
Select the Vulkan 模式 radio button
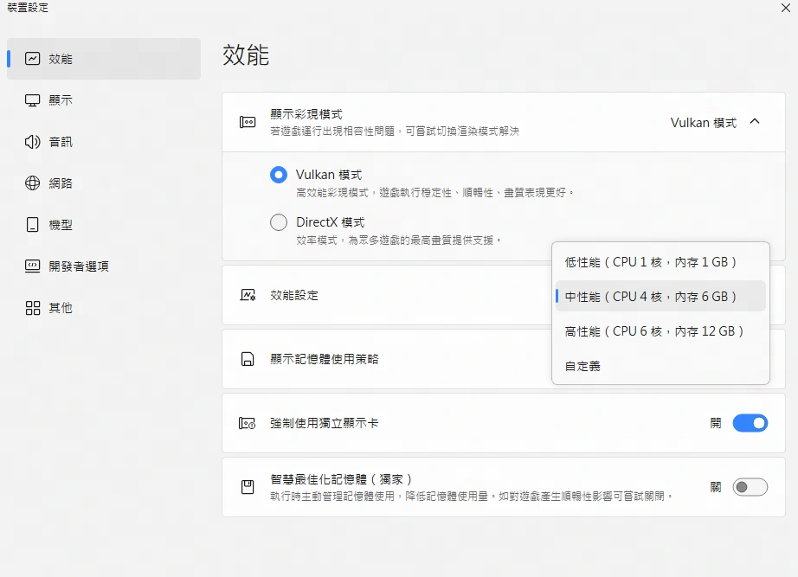pos(279,175)
